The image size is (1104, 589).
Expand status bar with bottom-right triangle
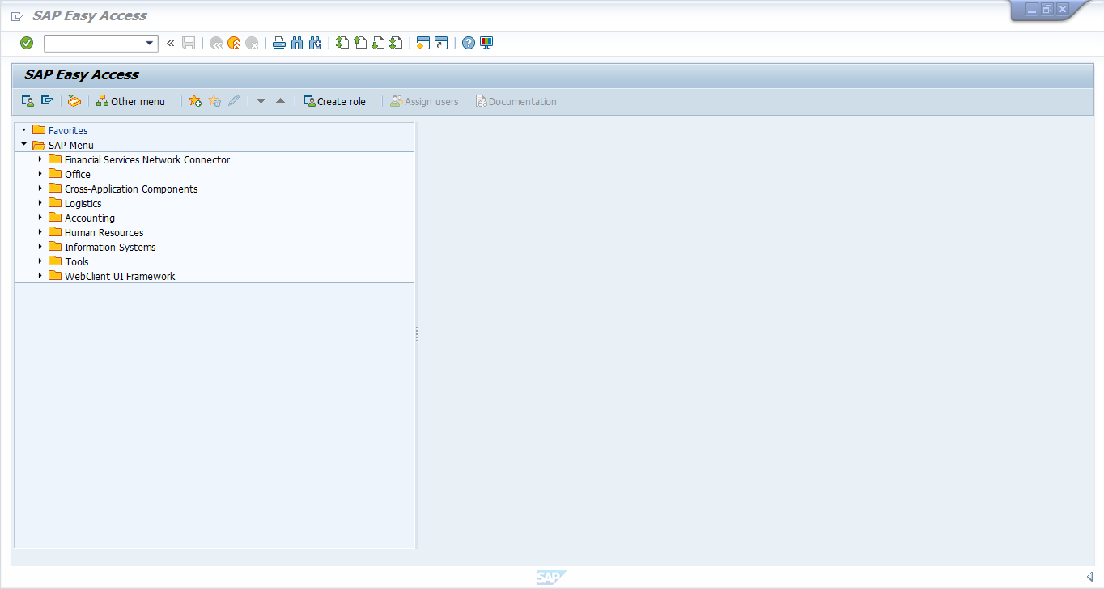[1089, 576]
